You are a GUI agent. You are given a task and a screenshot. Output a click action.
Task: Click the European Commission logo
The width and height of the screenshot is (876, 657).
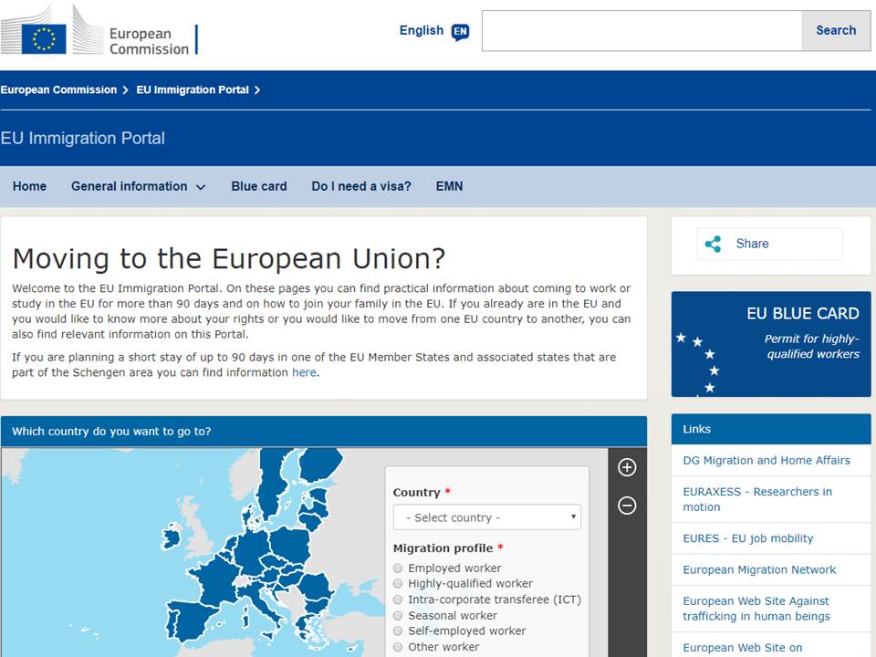(99, 31)
